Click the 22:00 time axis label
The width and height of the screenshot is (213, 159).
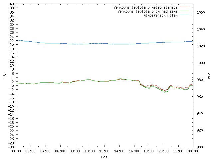[178, 151]
